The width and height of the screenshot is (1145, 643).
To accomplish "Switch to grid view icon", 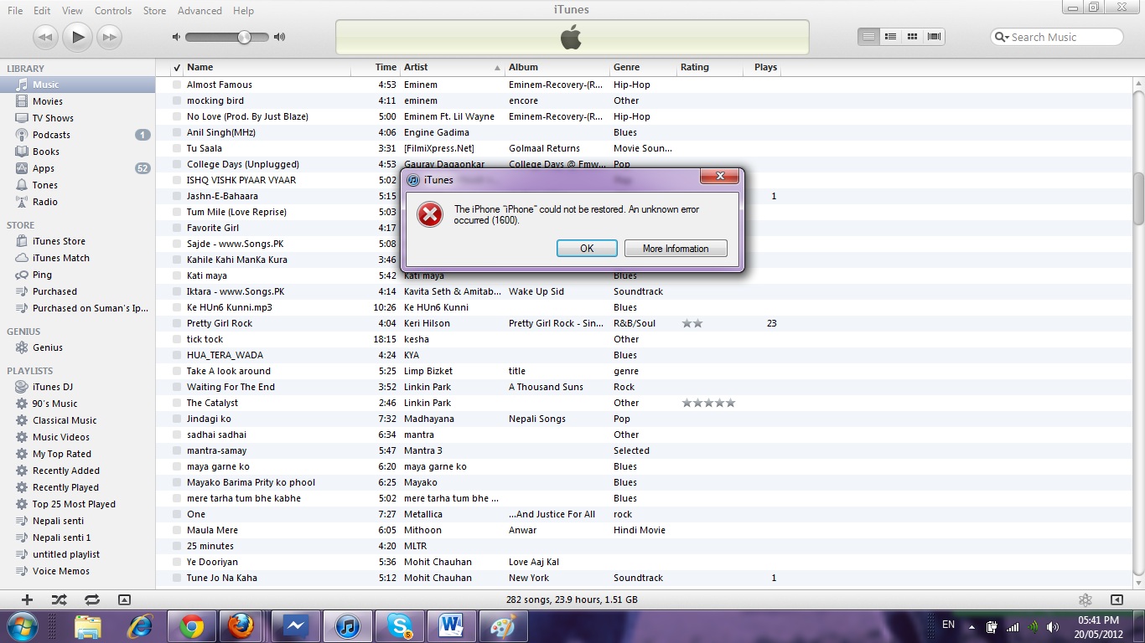I will click(x=912, y=37).
